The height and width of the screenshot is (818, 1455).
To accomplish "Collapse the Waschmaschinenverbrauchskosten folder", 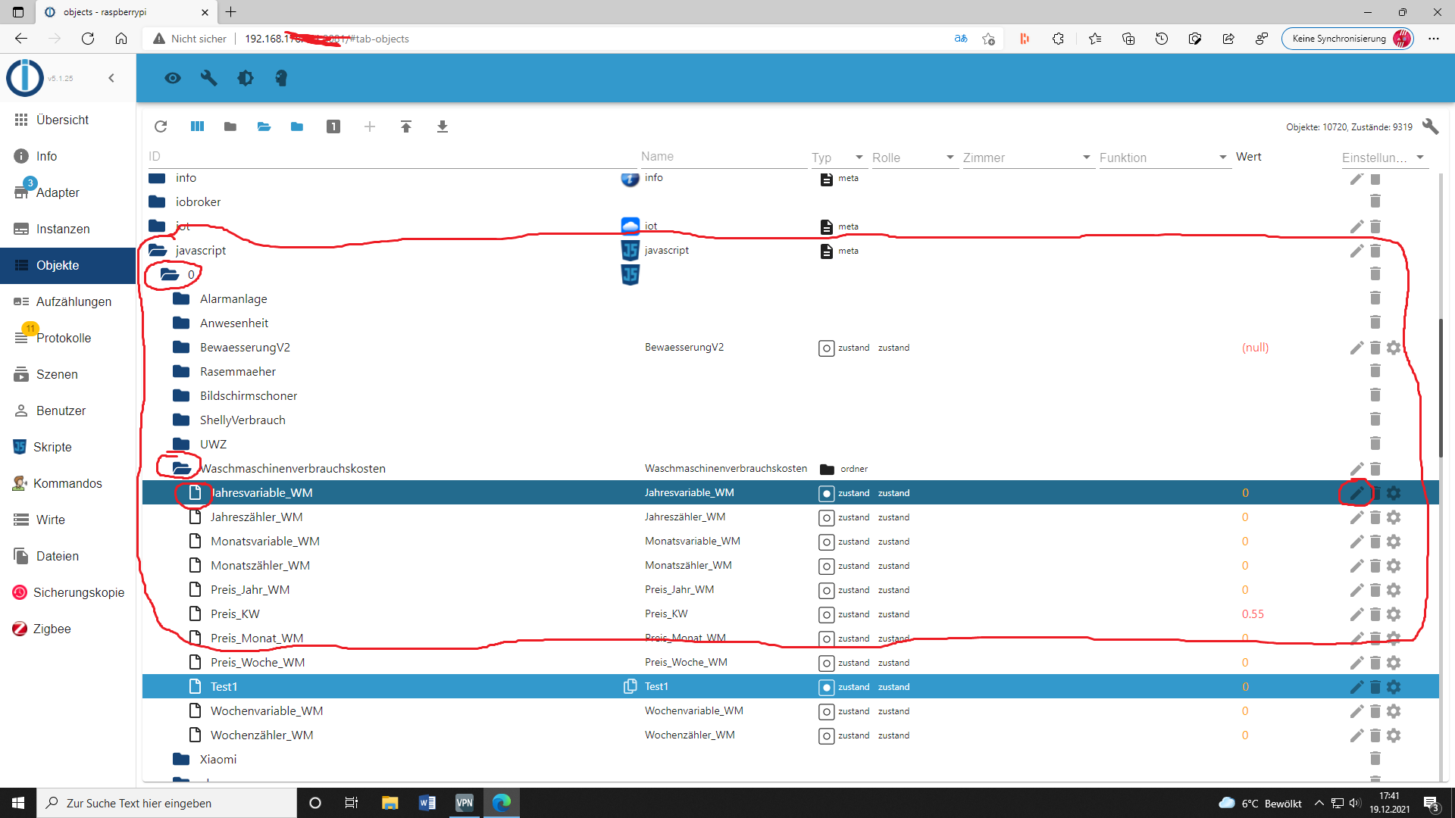I will point(181,469).
